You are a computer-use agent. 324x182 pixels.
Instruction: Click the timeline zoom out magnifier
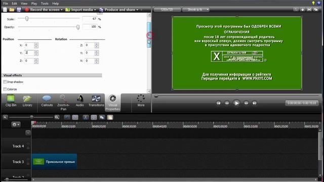click(x=5, y=117)
